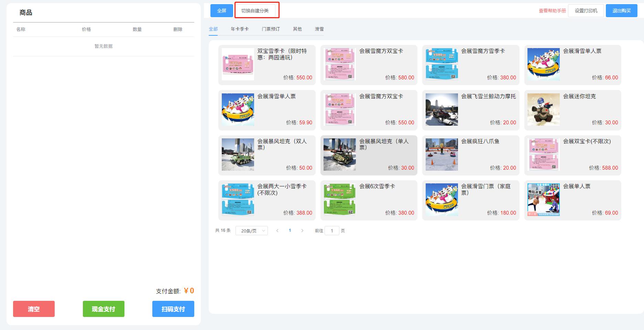Screen dimensions: 644x330
Task: Pick the blue 会展雪魔方雪季卡 card image
Action: coord(441,64)
